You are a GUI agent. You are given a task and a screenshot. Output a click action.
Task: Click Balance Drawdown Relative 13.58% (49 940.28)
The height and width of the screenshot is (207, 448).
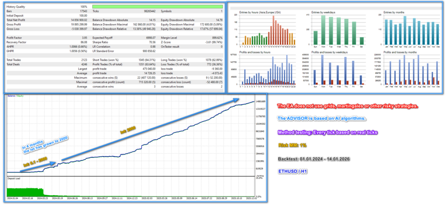(x=144, y=29)
